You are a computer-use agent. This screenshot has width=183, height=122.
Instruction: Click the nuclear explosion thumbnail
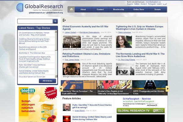(66, 119)
